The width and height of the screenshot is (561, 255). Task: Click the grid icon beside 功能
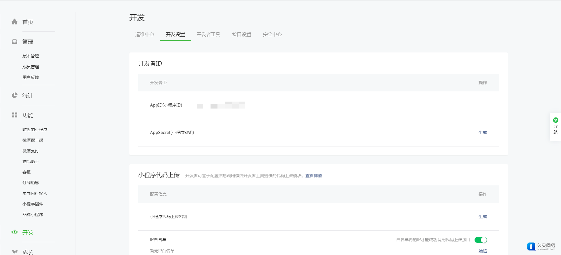point(15,115)
